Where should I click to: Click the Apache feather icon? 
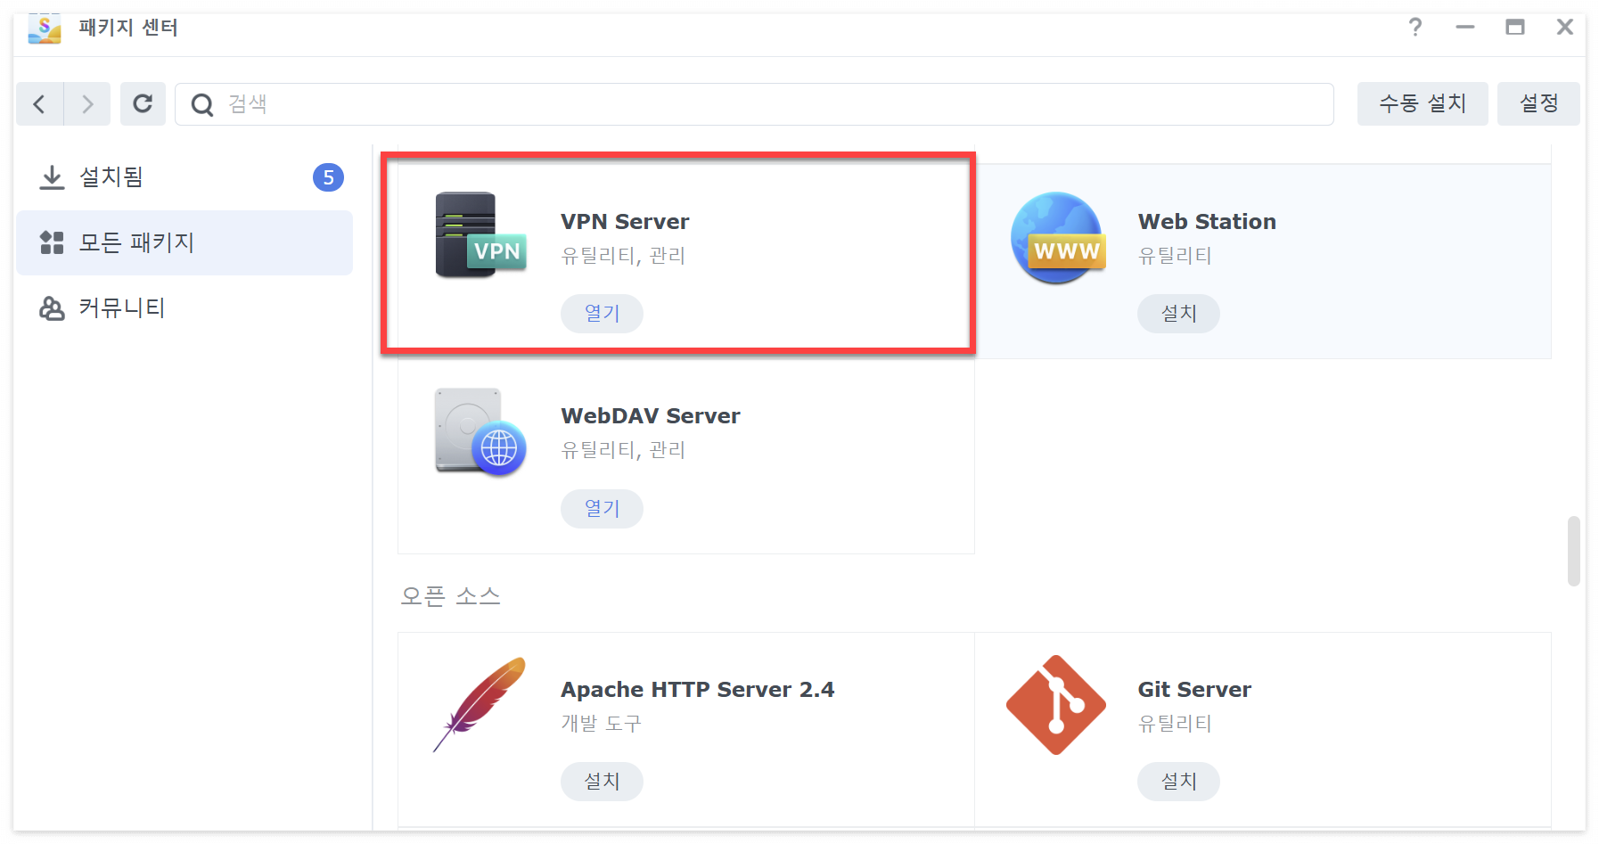click(480, 705)
